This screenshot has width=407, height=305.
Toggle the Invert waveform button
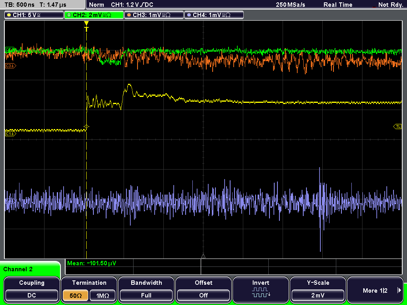click(261, 290)
